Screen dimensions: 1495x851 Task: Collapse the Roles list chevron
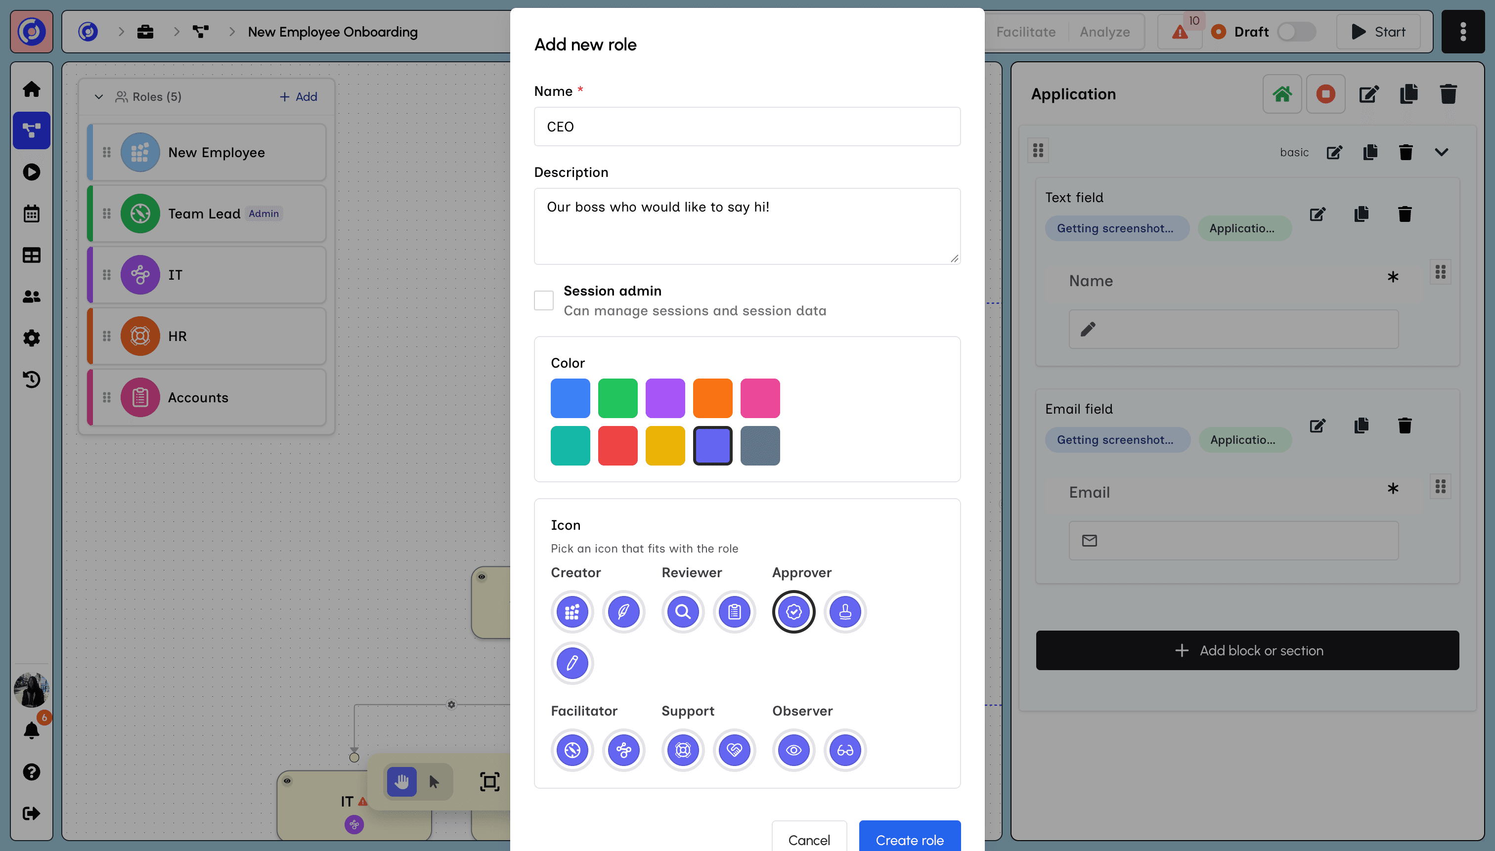pyautogui.click(x=99, y=96)
